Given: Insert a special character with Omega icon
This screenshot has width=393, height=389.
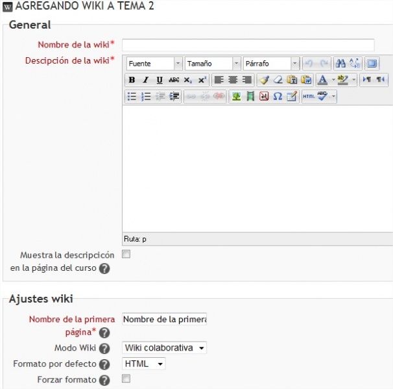Looking at the screenshot, I should pos(278,96).
